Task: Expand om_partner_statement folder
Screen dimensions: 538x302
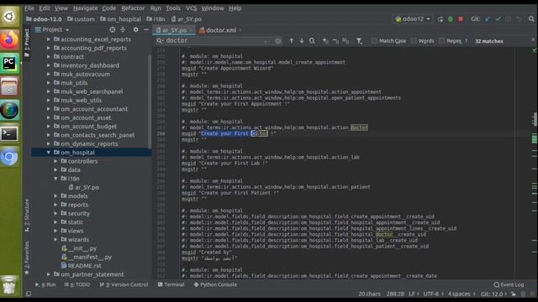Action: pyautogui.click(x=49, y=274)
